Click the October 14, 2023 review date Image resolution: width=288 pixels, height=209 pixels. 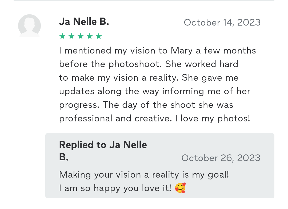point(222,22)
